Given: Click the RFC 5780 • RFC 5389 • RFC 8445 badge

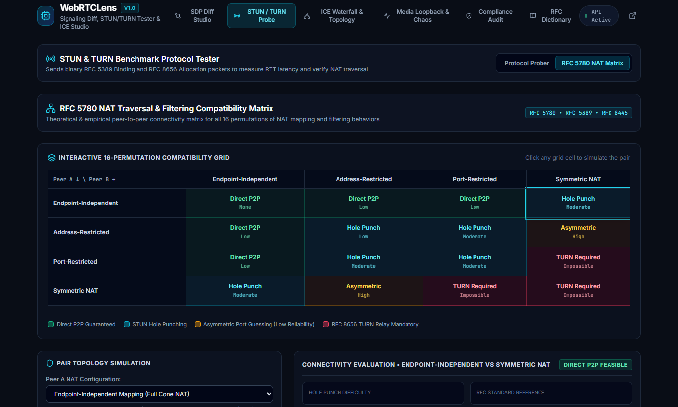Looking at the screenshot, I should pos(579,113).
